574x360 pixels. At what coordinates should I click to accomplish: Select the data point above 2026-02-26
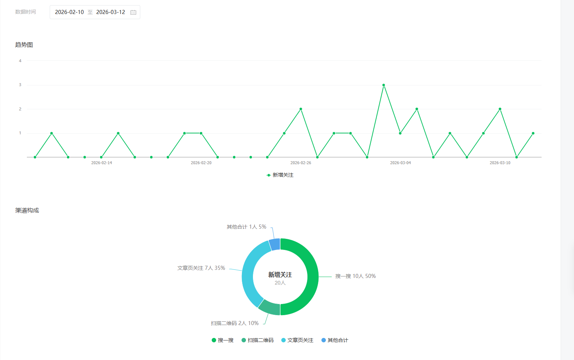click(301, 109)
